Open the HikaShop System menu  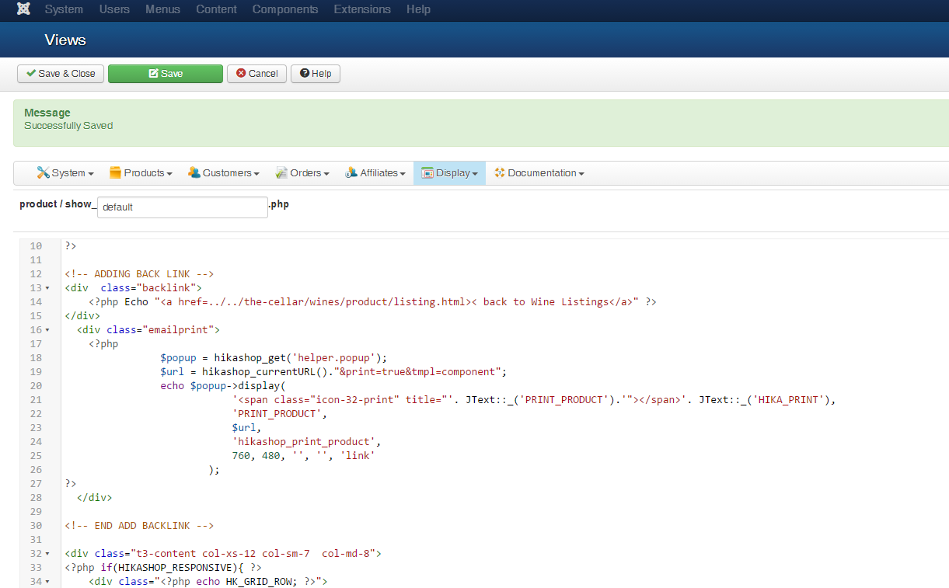(x=65, y=173)
